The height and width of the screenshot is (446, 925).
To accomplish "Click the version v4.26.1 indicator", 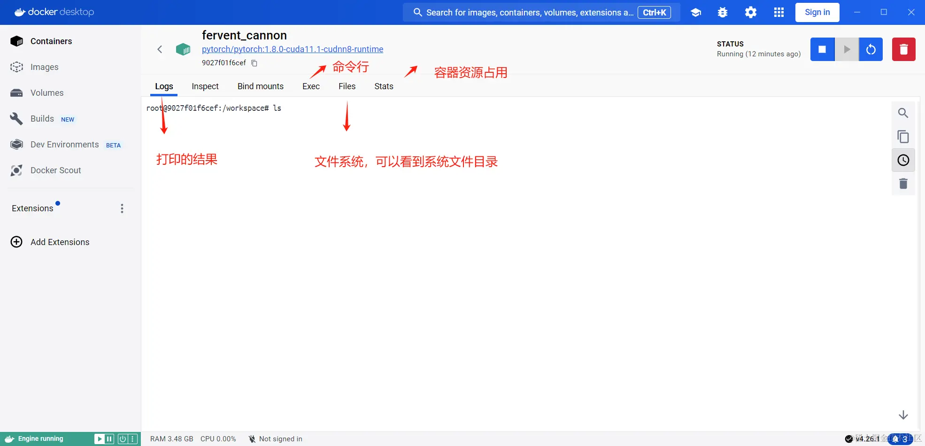I will pyautogui.click(x=862, y=439).
